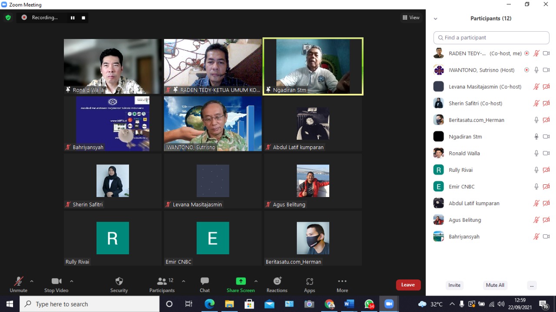This screenshot has height=312, width=556.
Task: Click the More options ellipsis in toolbar
Action: click(x=342, y=284)
